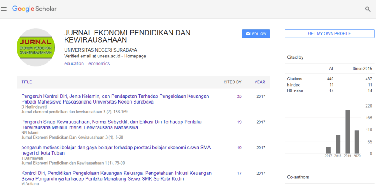Open the Pengaruh Kontrol Diri article

[x=108, y=99]
